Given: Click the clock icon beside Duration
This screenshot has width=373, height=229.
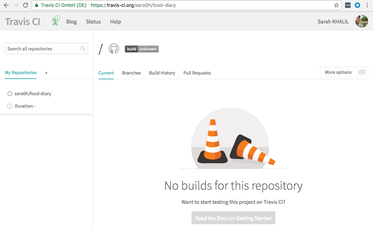Looking at the screenshot, I should (10, 106).
